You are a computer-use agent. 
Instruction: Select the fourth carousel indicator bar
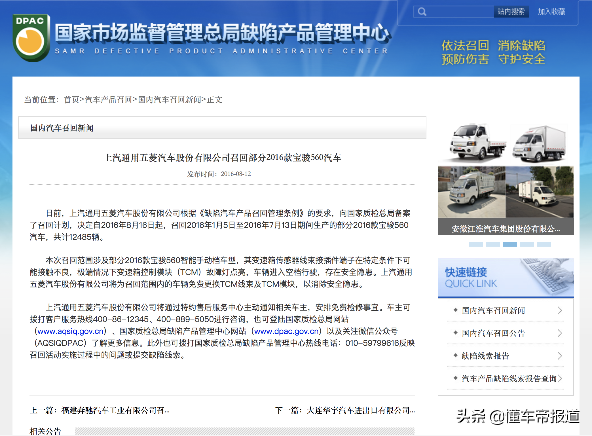point(527,244)
